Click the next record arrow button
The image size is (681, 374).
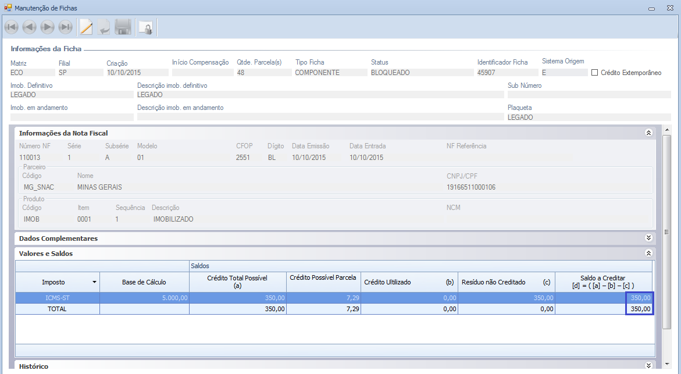[x=47, y=27]
